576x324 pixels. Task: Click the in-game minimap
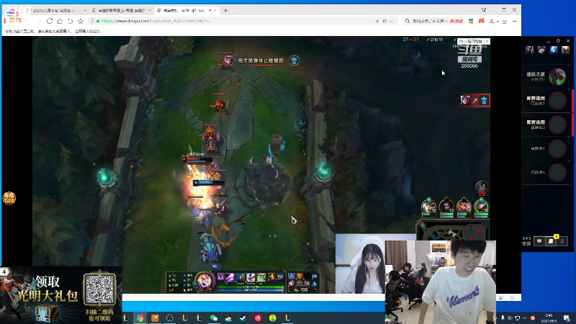pyautogui.click(x=454, y=230)
